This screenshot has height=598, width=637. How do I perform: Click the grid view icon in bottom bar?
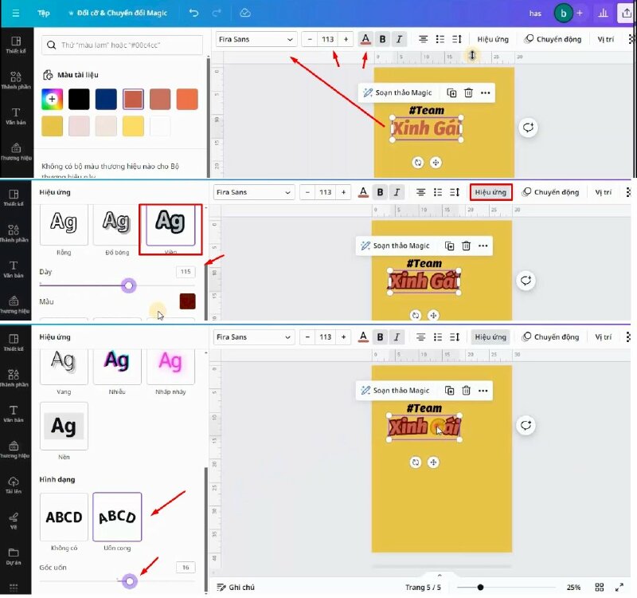tap(600, 587)
